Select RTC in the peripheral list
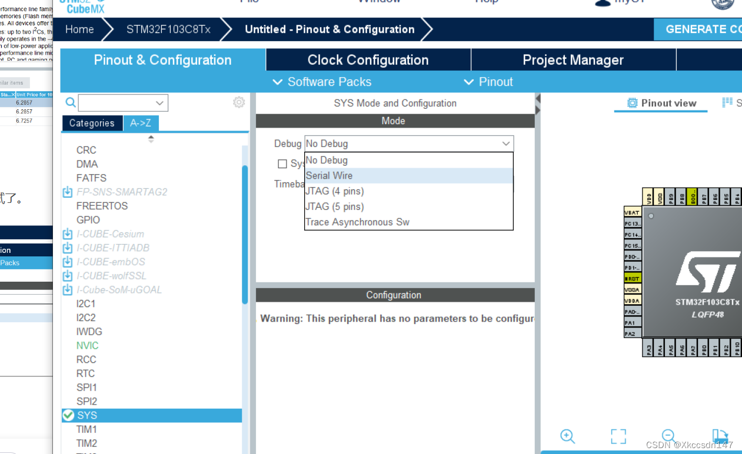 pos(85,373)
